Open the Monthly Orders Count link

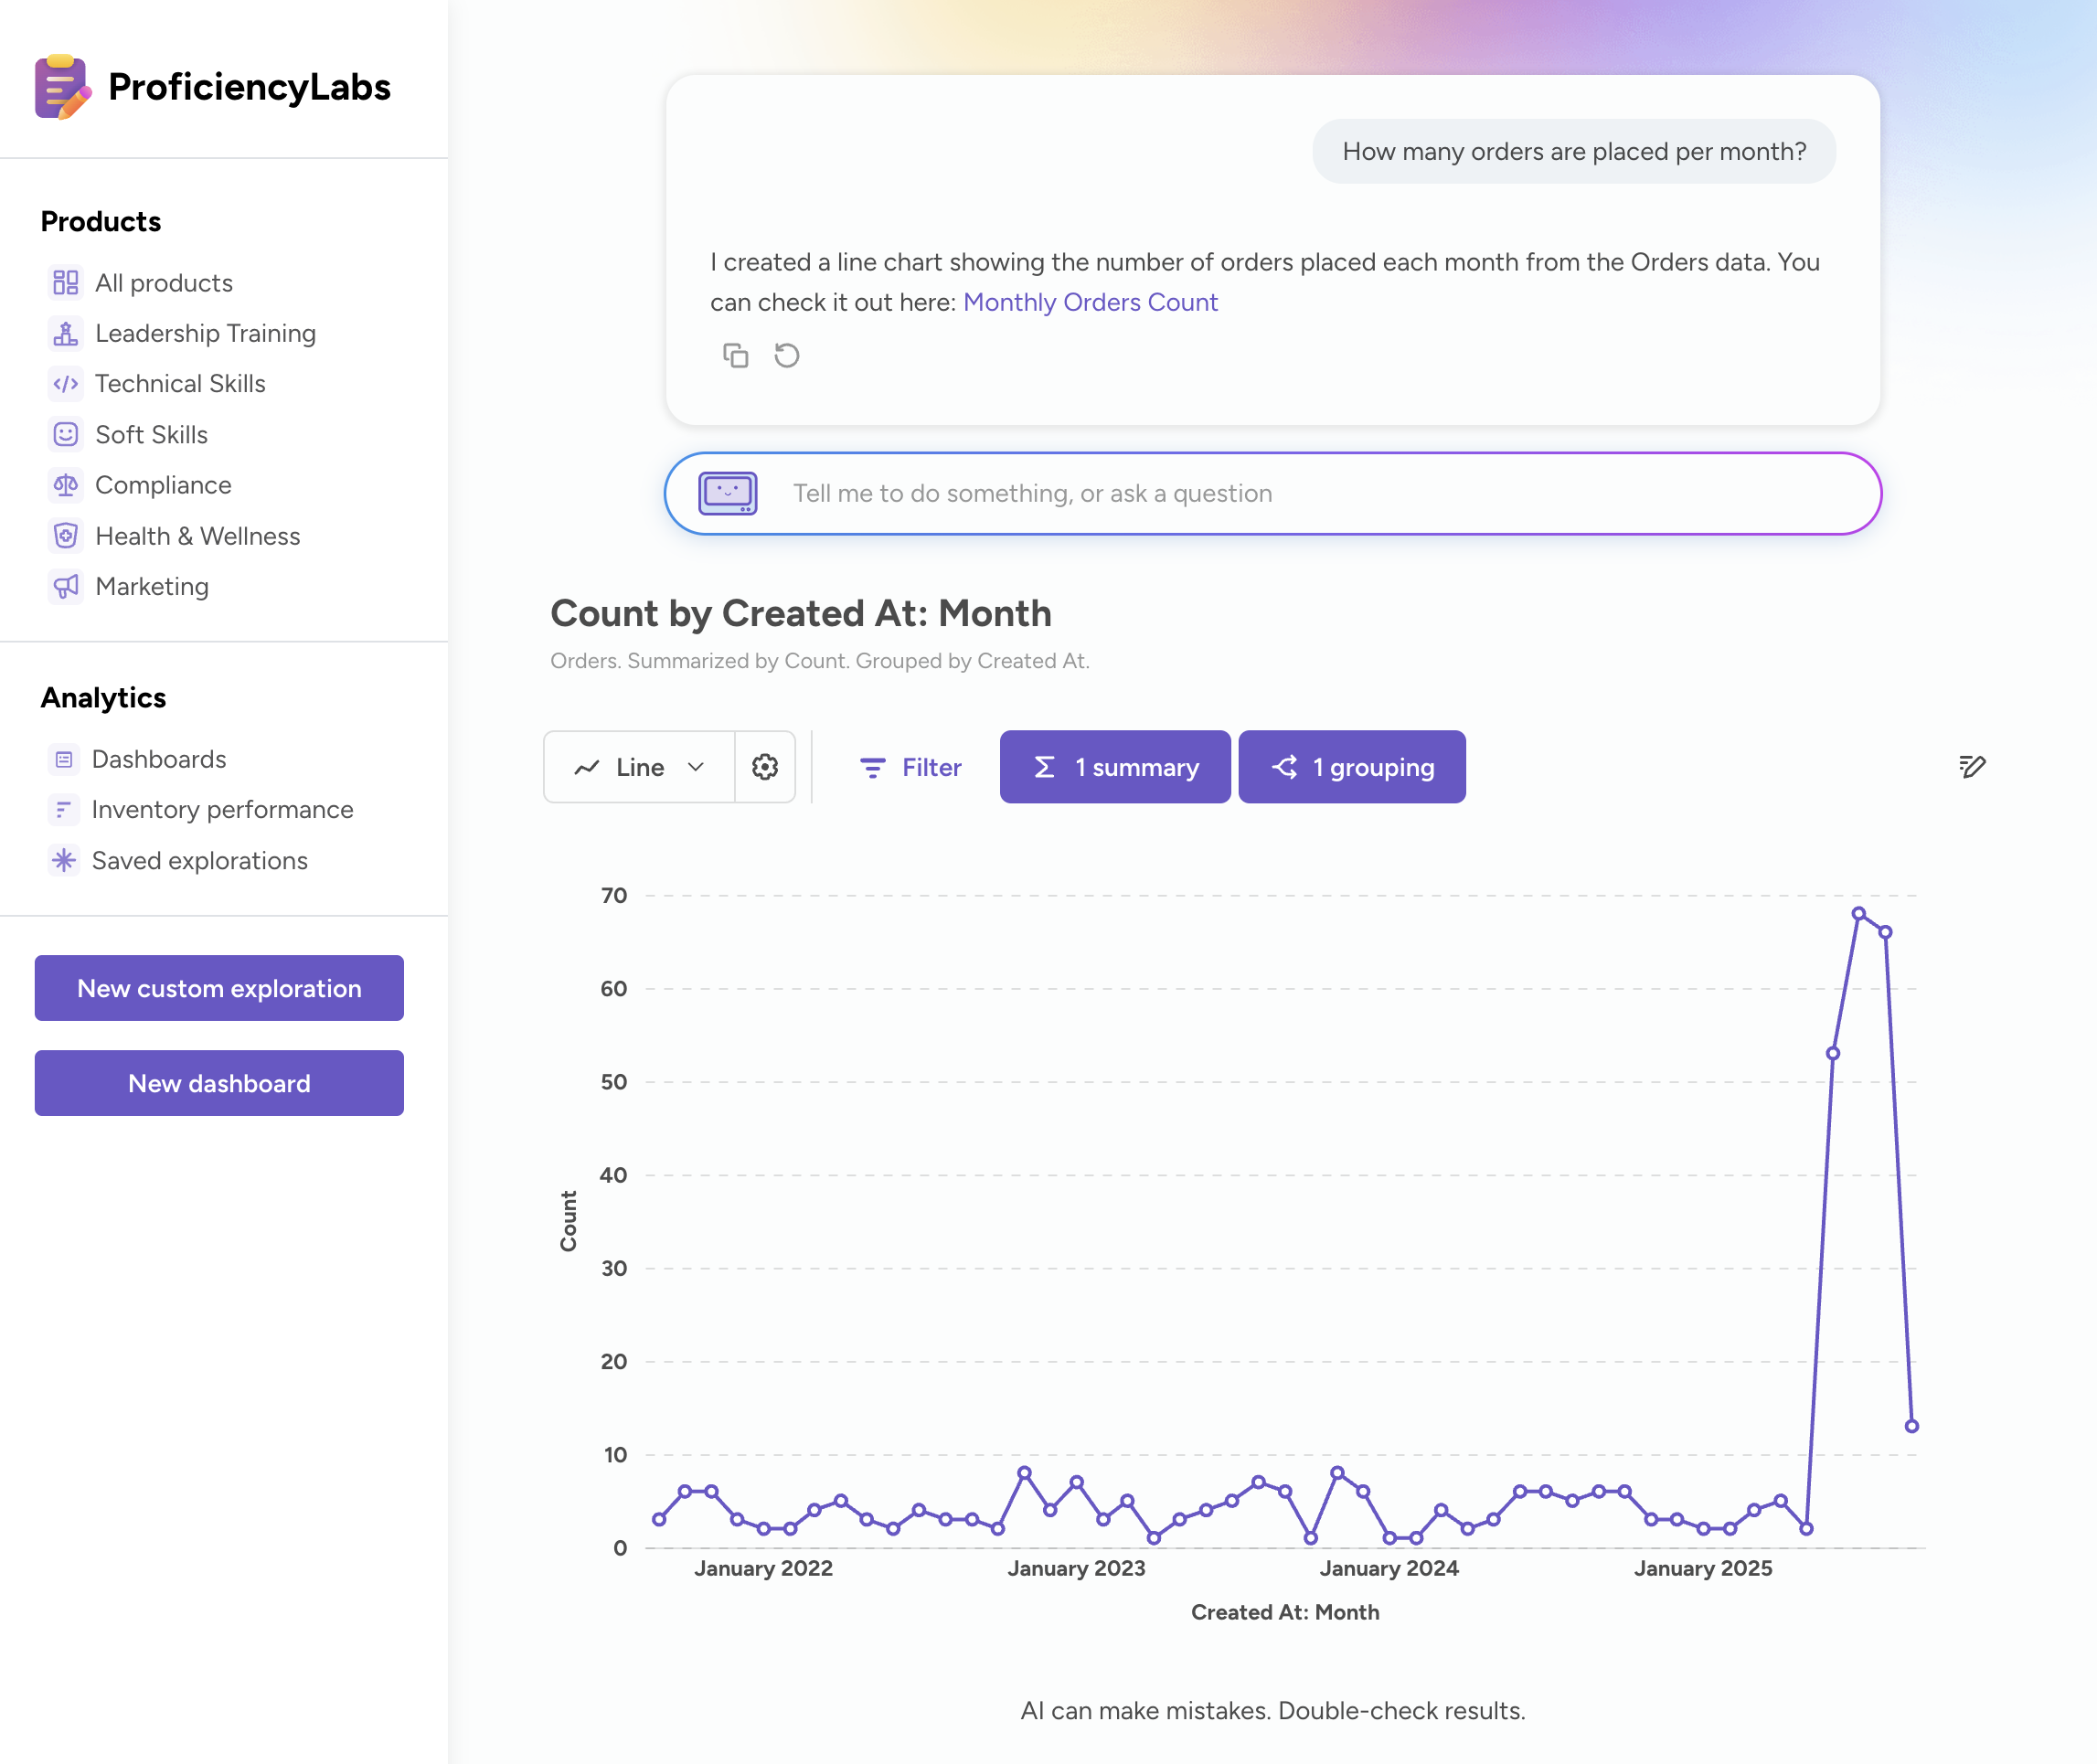(x=1090, y=302)
